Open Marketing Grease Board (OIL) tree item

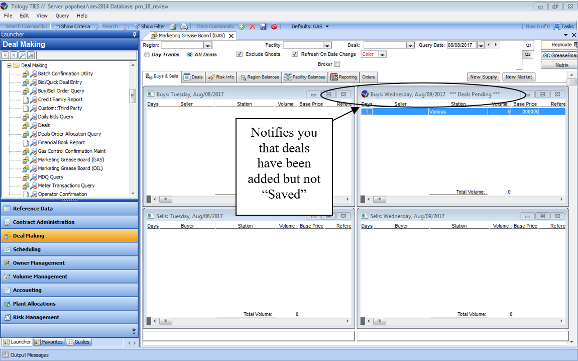pos(70,168)
